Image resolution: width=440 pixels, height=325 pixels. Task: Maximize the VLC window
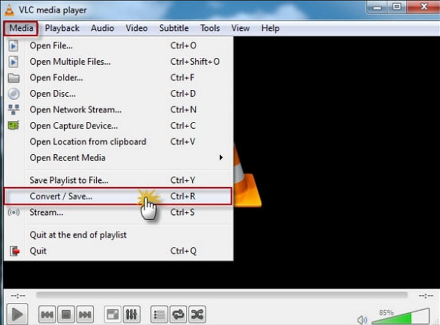coord(397,7)
